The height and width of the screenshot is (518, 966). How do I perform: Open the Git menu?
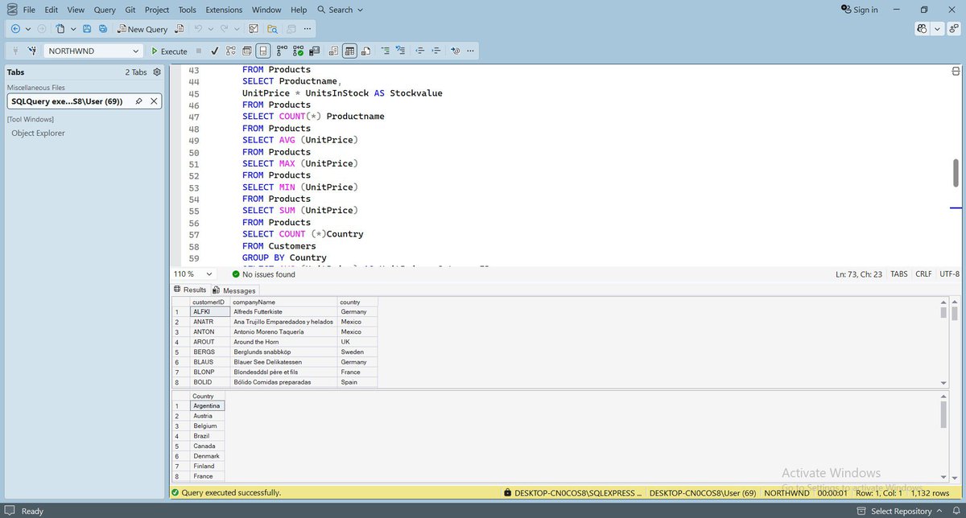pyautogui.click(x=130, y=10)
